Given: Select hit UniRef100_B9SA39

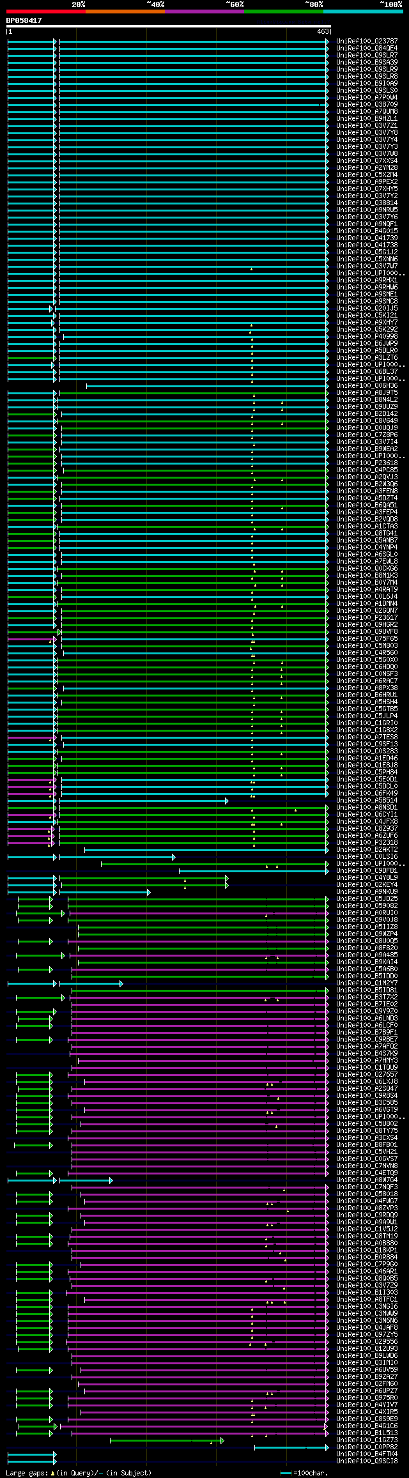Looking at the screenshot, I should pos(367,62).
